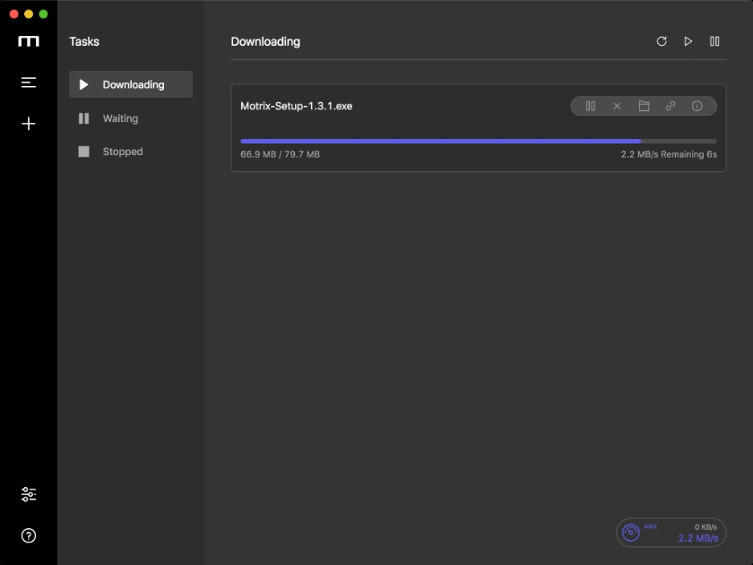Screen dimensions: 753x565
Task: Resume all tasks from the top toolbar
Action: (x=688, y=41)
